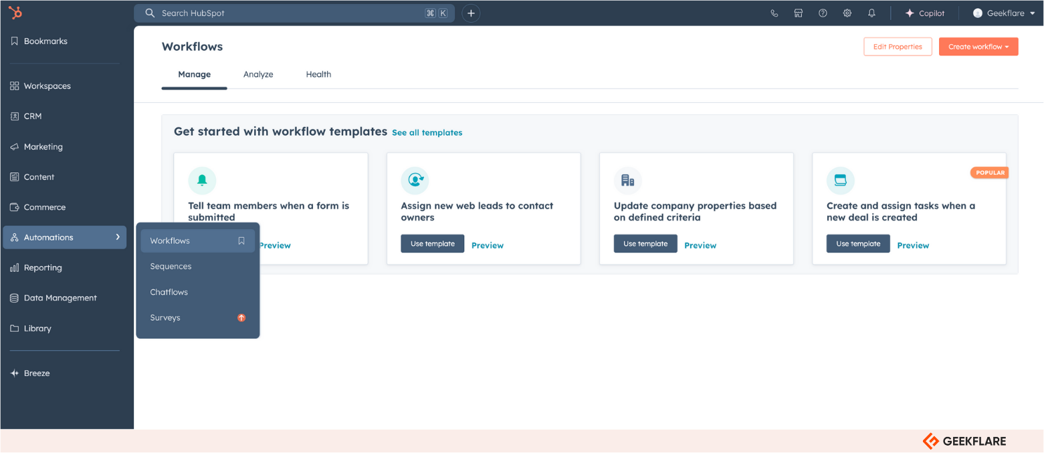Image resolution: width=1044 pixels, height=453 pixels.
Task: Switch to the Manage tab
Action: click(x=195, y=75)
